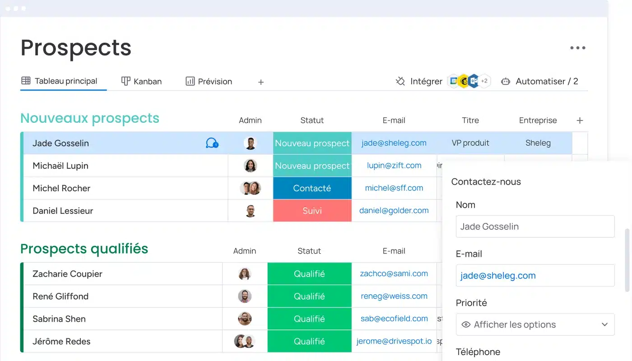The image size is (632, 361).
Task: Open the Mailchimp integration icon
Action: 463,81
